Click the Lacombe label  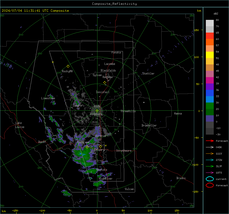[110, 64]
